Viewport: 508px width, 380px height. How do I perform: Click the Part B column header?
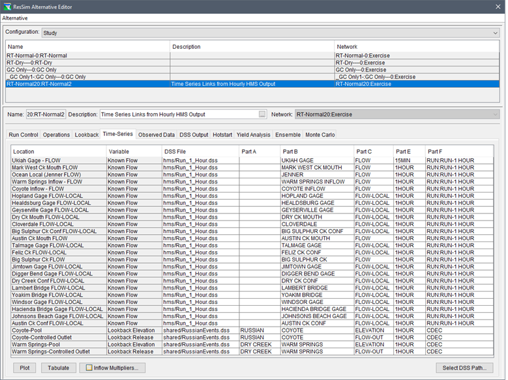point(317,152)
